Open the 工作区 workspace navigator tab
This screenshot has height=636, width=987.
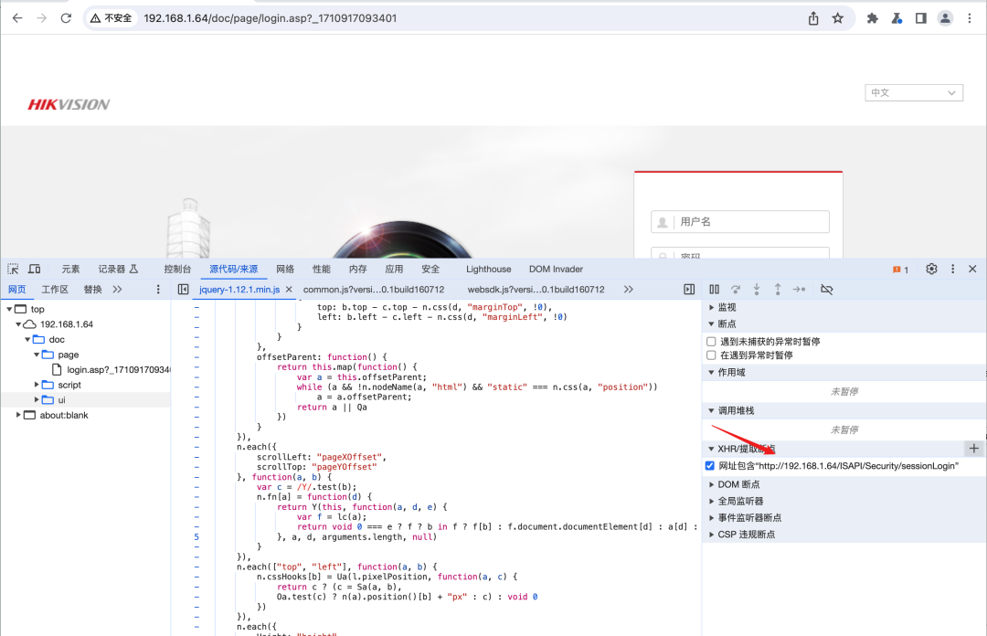click(x=55, y=289)
